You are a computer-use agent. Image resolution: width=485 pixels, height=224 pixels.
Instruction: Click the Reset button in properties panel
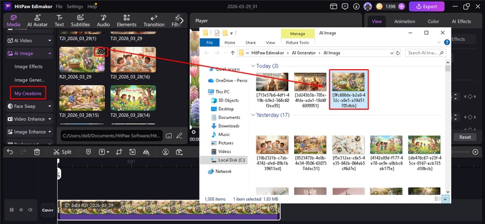(465, 137)
